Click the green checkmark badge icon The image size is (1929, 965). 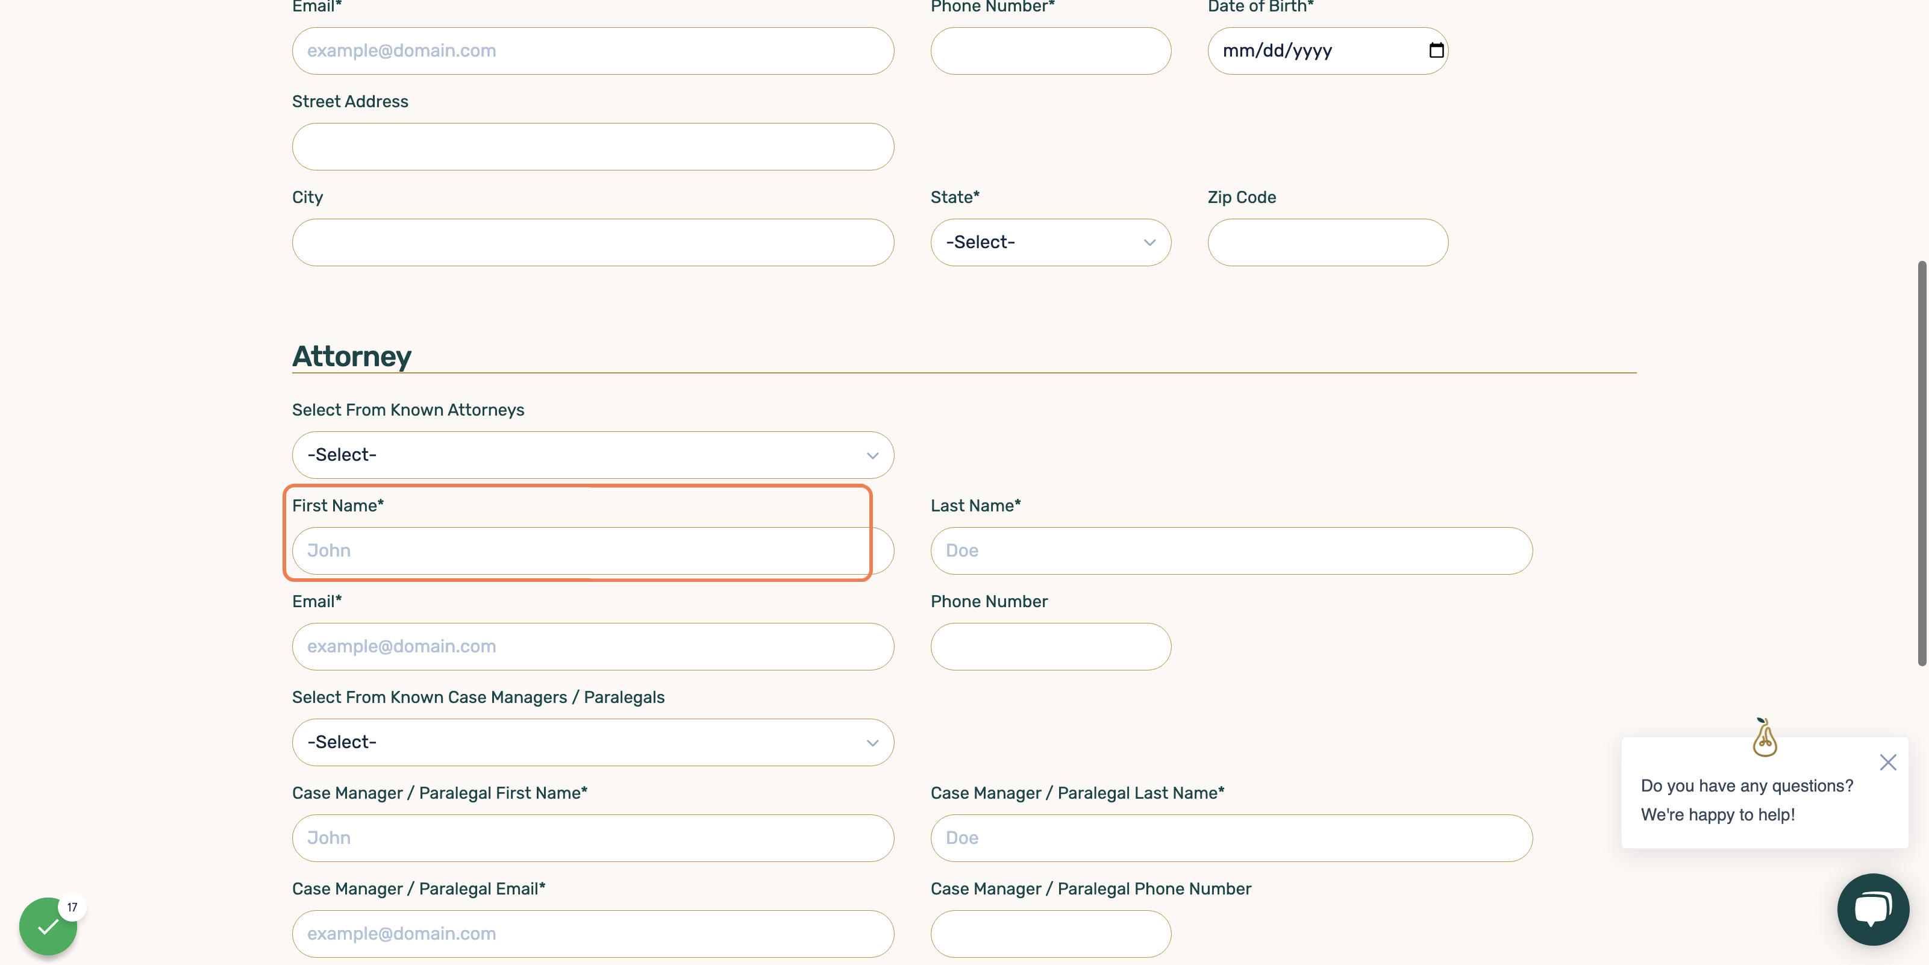48,926
